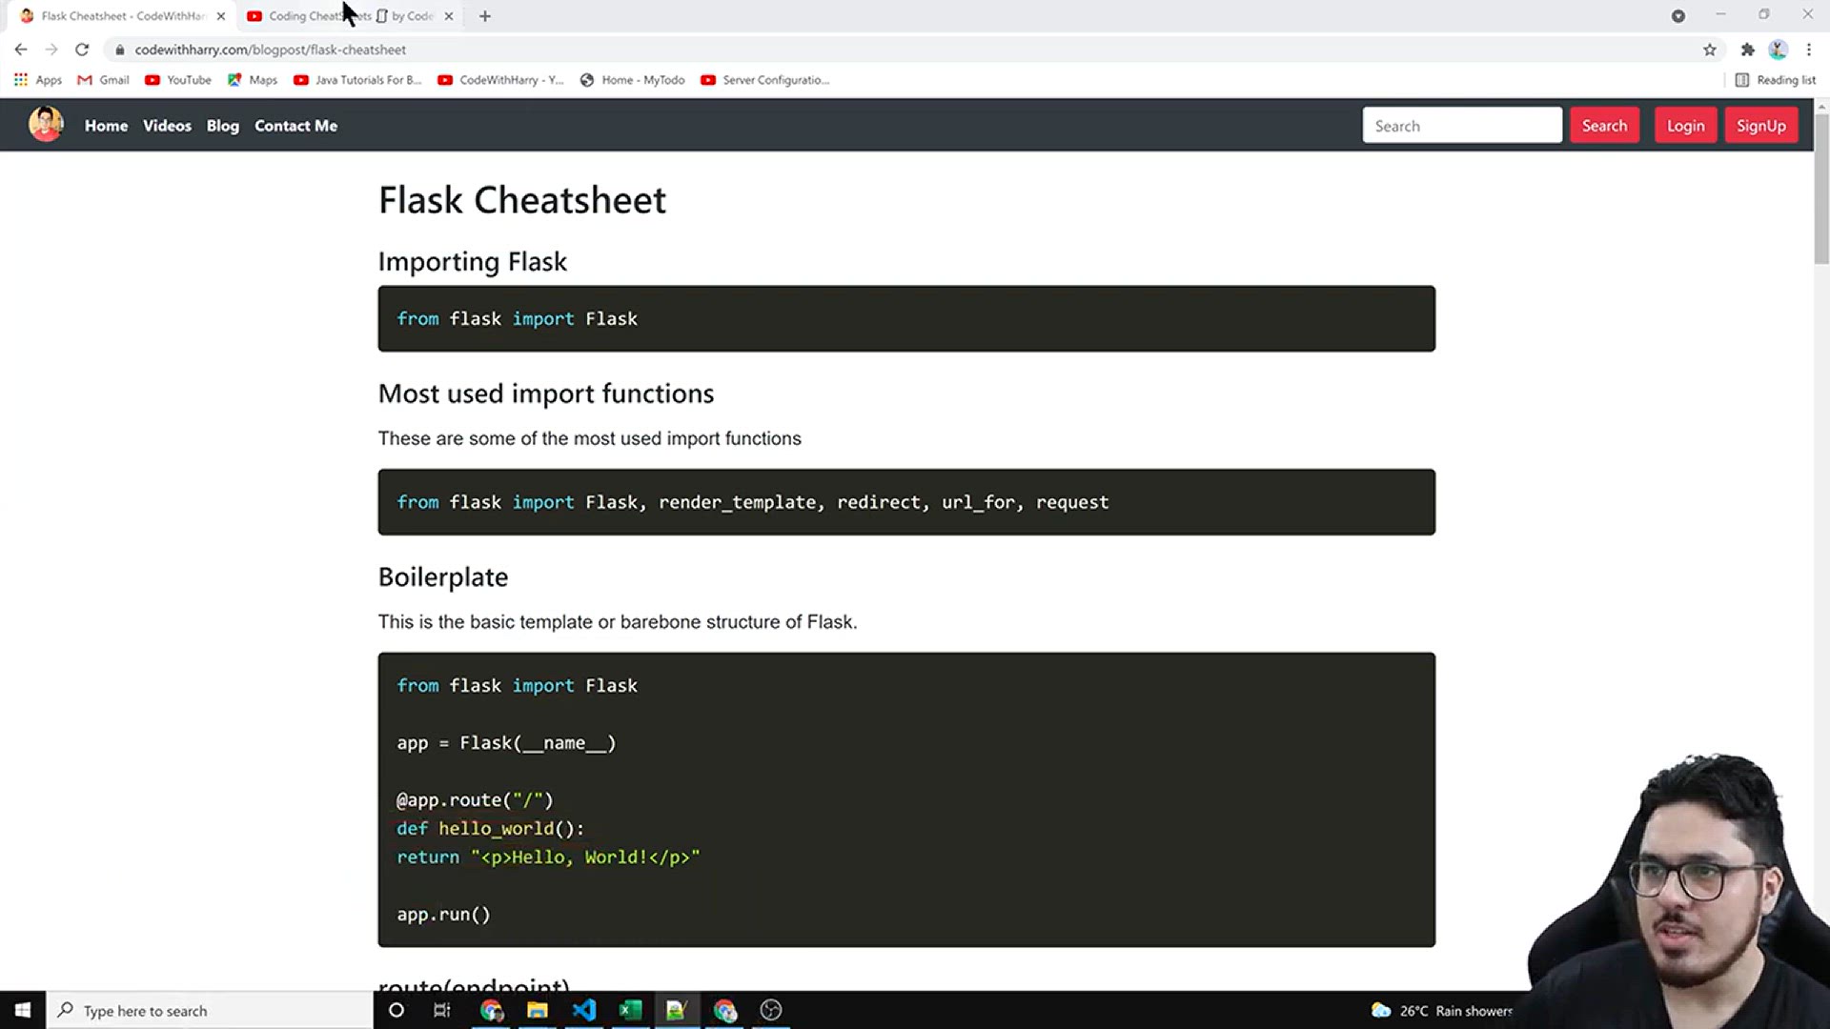Open the Java Tutorials For B... bookmark

click(x=357, y=80)
